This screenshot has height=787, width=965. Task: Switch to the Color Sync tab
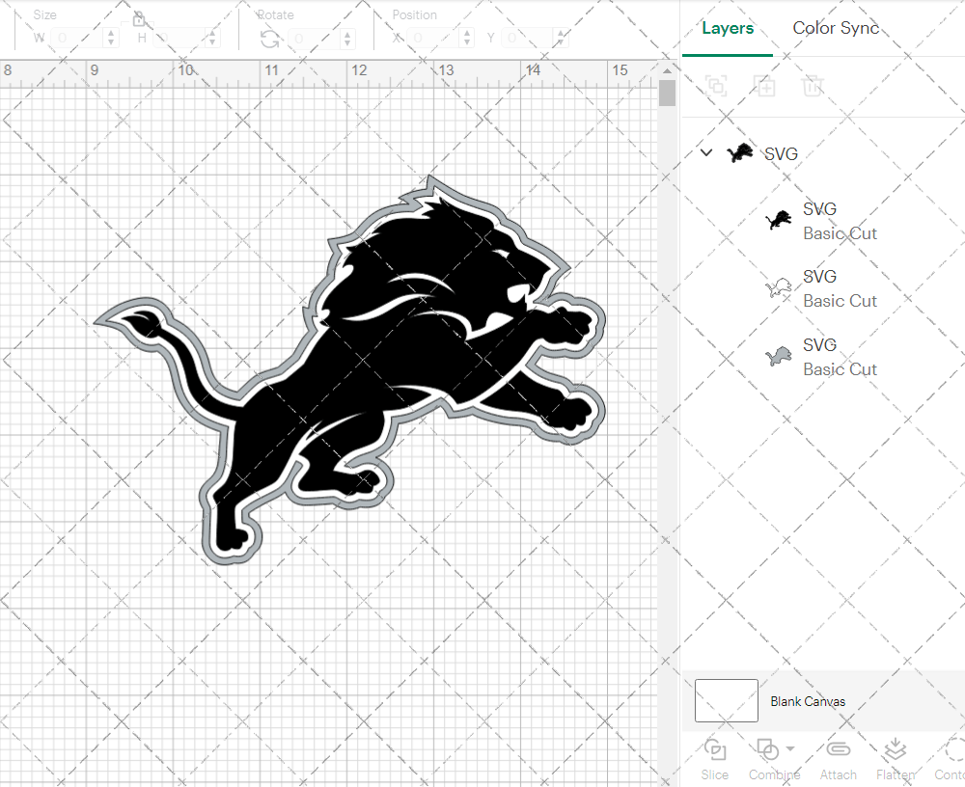(836, 28)
